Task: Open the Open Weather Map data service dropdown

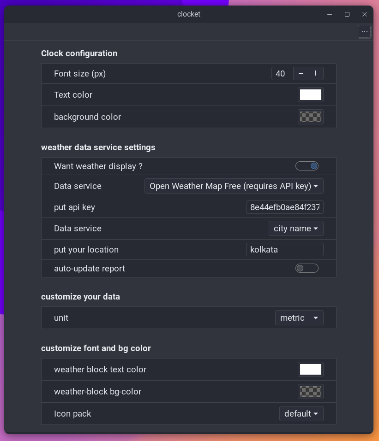Action: pyautogui.click(x=234, y=186)
